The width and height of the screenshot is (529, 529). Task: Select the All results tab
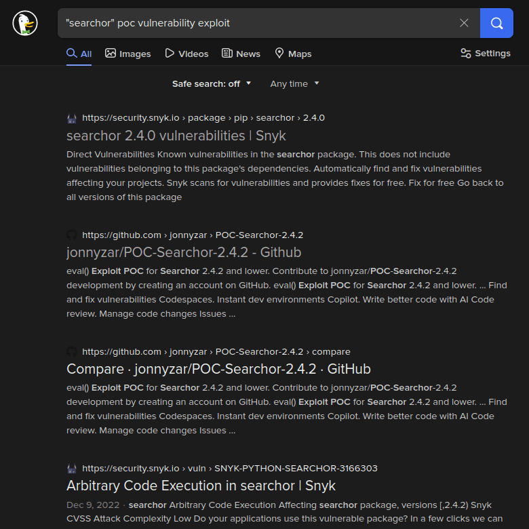79,54
